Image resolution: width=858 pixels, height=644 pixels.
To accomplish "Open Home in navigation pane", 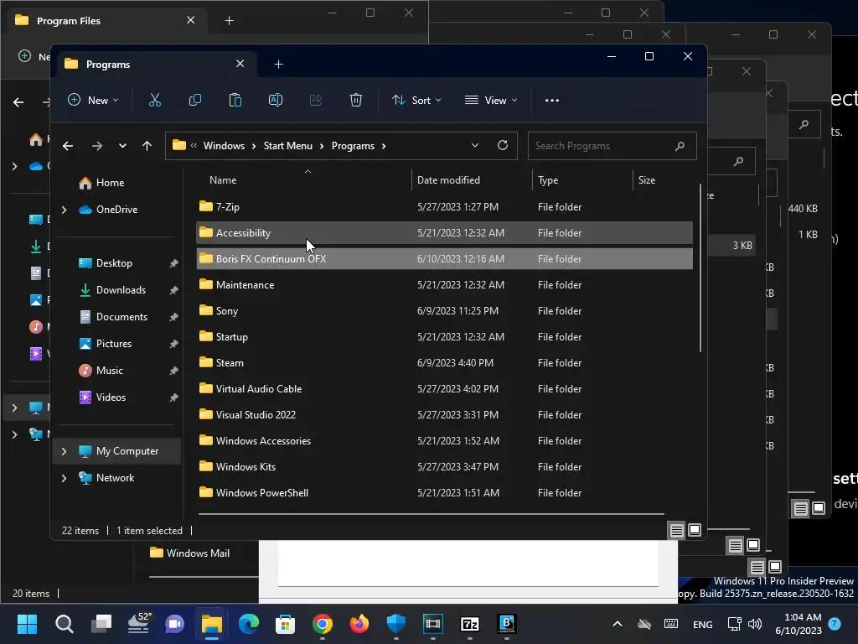I will [110, 183].
